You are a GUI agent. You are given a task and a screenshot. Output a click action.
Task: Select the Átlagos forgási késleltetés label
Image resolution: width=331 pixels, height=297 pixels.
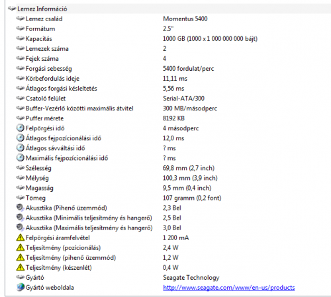coord(62,89)
